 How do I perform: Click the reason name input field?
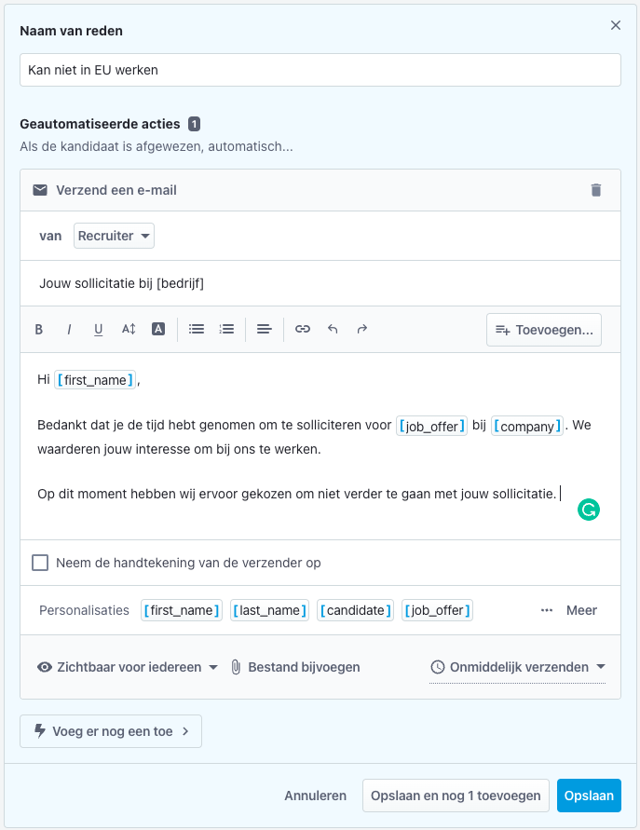320,70
